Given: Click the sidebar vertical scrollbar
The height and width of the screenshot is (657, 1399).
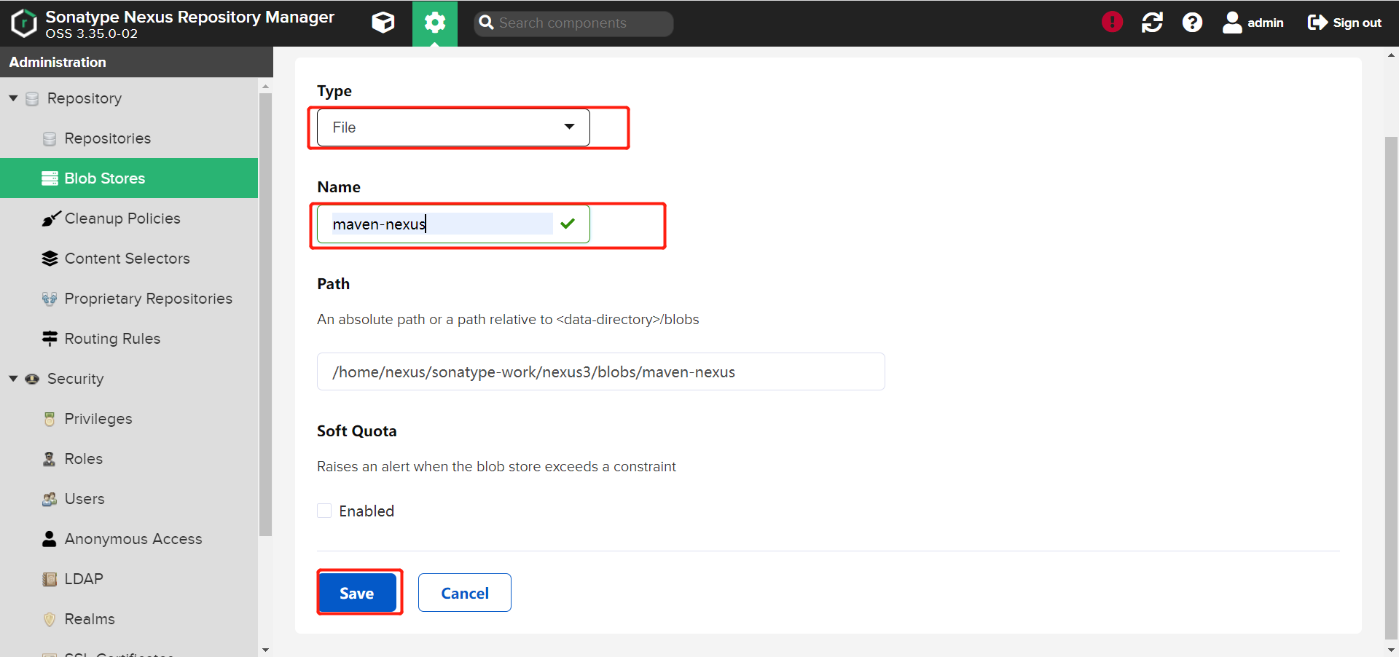Looking at the screenshot, I should (265, 315).
